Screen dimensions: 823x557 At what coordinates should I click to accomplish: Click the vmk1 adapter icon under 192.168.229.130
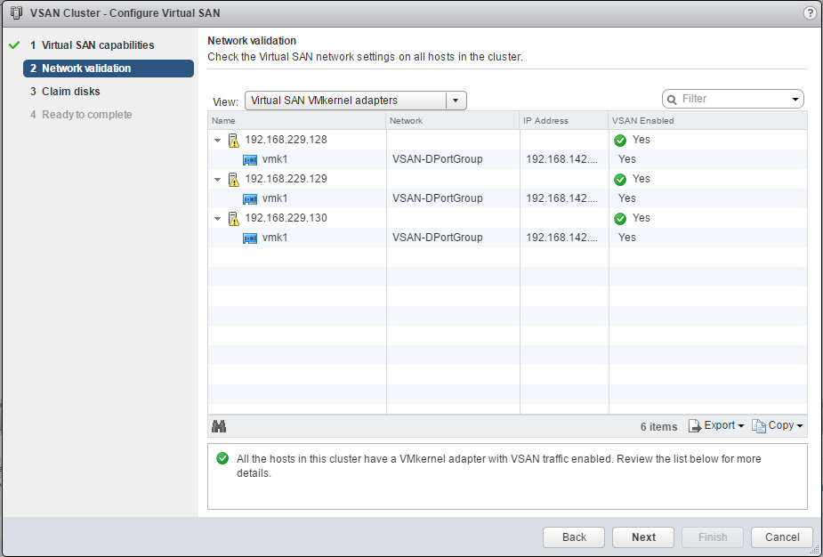coord(250,238)
